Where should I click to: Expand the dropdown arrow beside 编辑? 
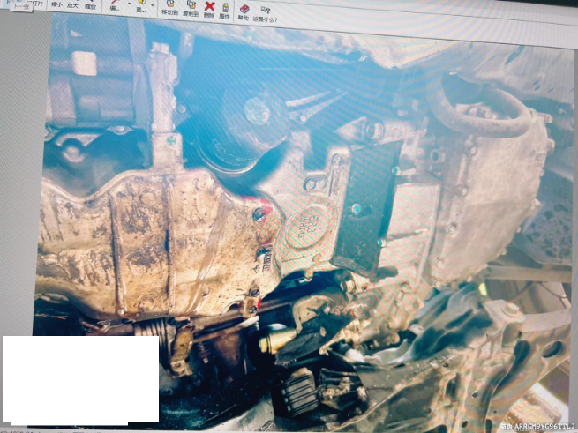click(x=128, y=5)
